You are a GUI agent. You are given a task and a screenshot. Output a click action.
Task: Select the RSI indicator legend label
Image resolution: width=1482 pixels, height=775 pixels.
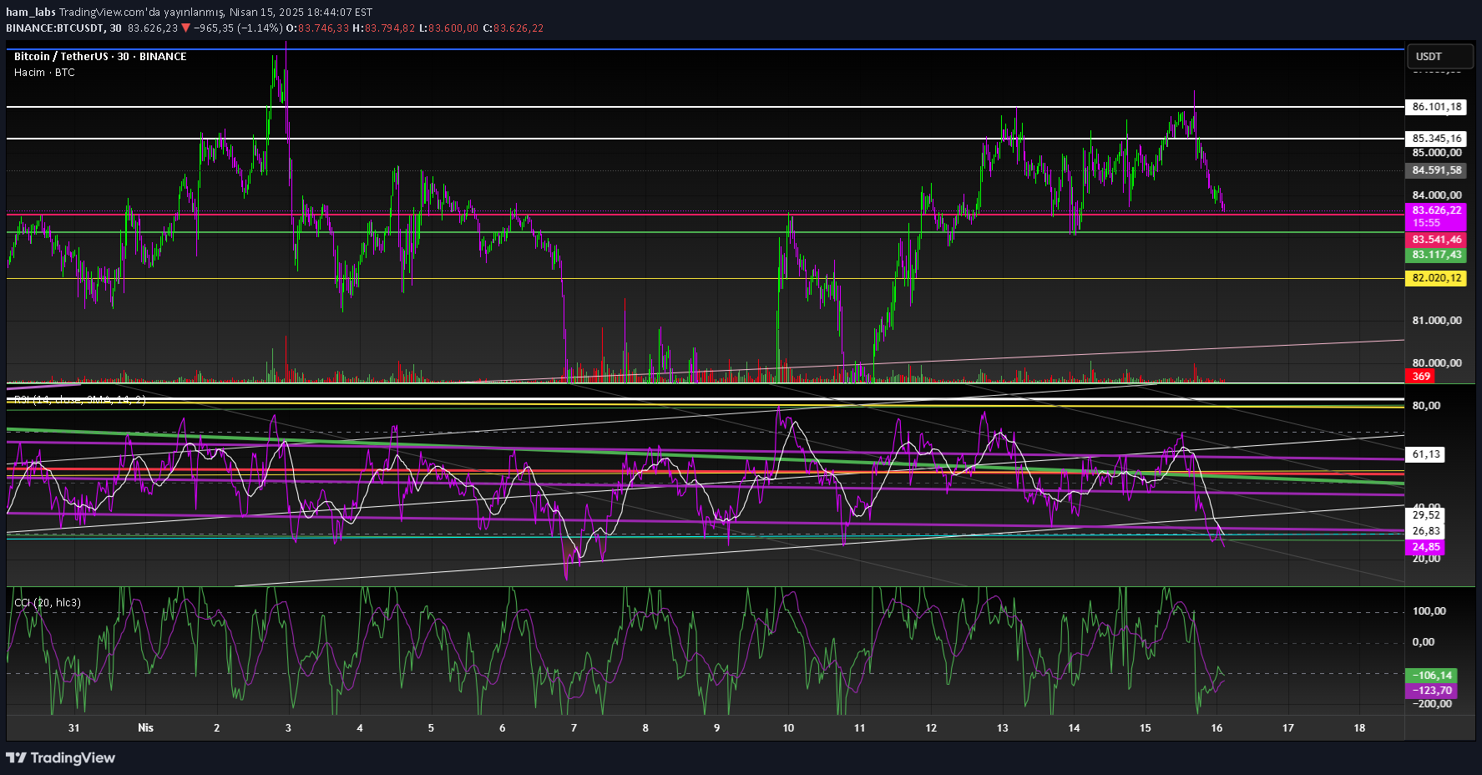[x=79, y=400]
